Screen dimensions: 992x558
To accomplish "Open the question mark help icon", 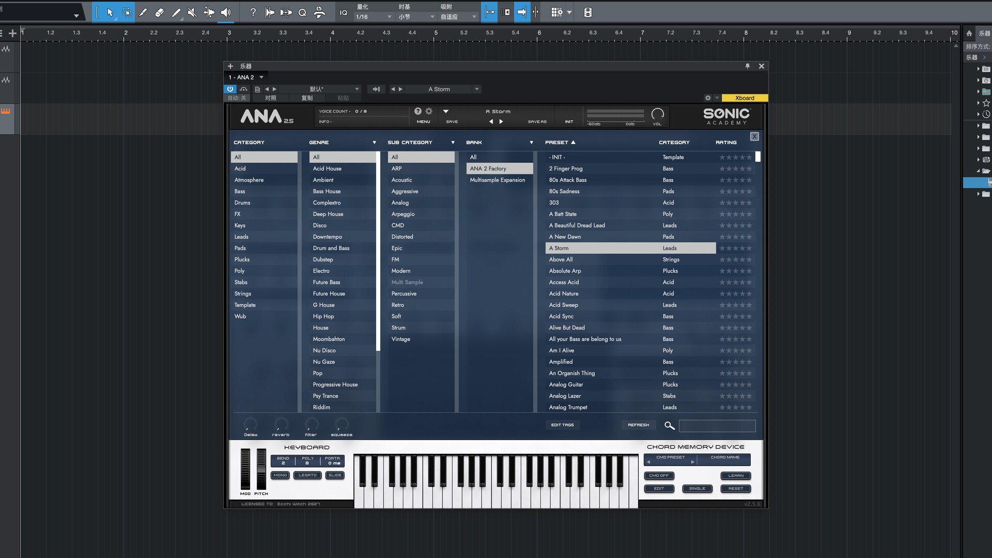I will (x=253, y=12).
